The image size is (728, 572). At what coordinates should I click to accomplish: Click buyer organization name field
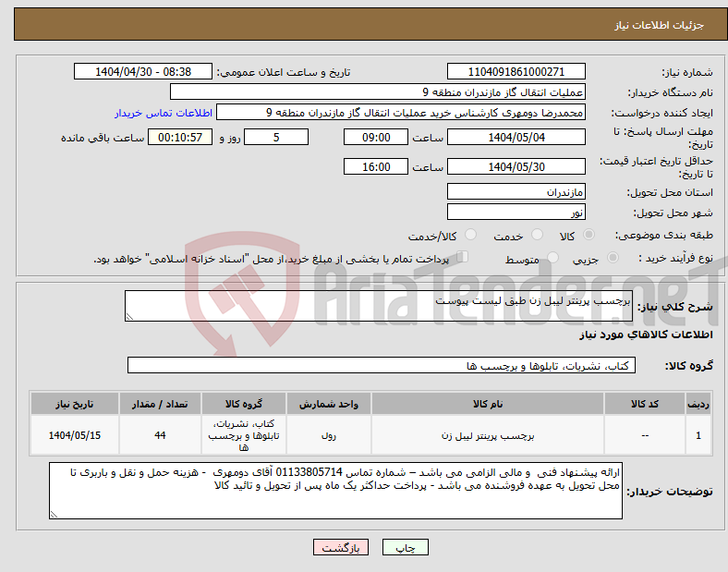tap(378, 91)
